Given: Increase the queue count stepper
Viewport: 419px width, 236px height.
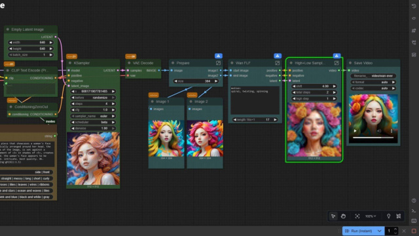Looking at the screenshot, I should tap(395, 229).
